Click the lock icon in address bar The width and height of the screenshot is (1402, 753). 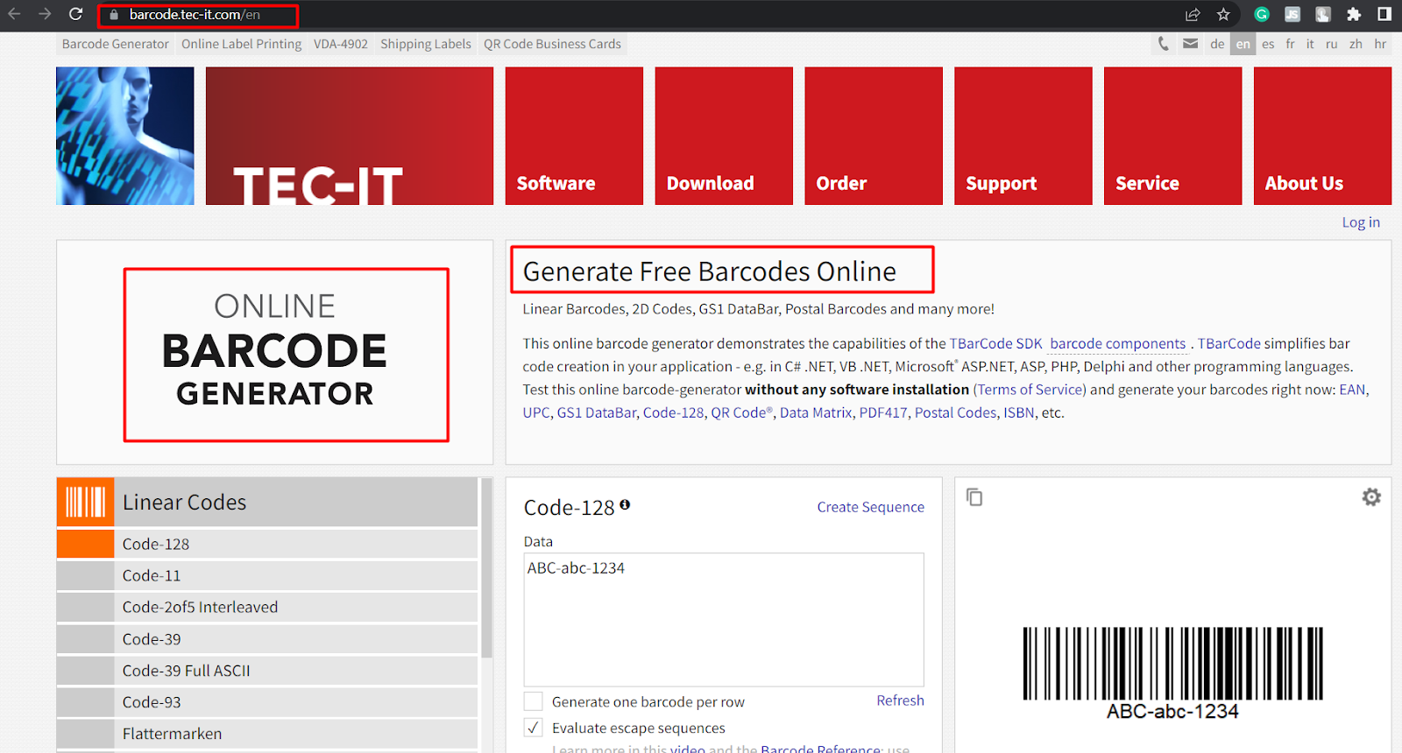coord(114,15)
